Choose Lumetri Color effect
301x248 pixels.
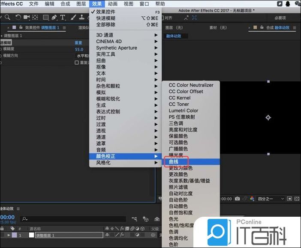tap(183, 111)
